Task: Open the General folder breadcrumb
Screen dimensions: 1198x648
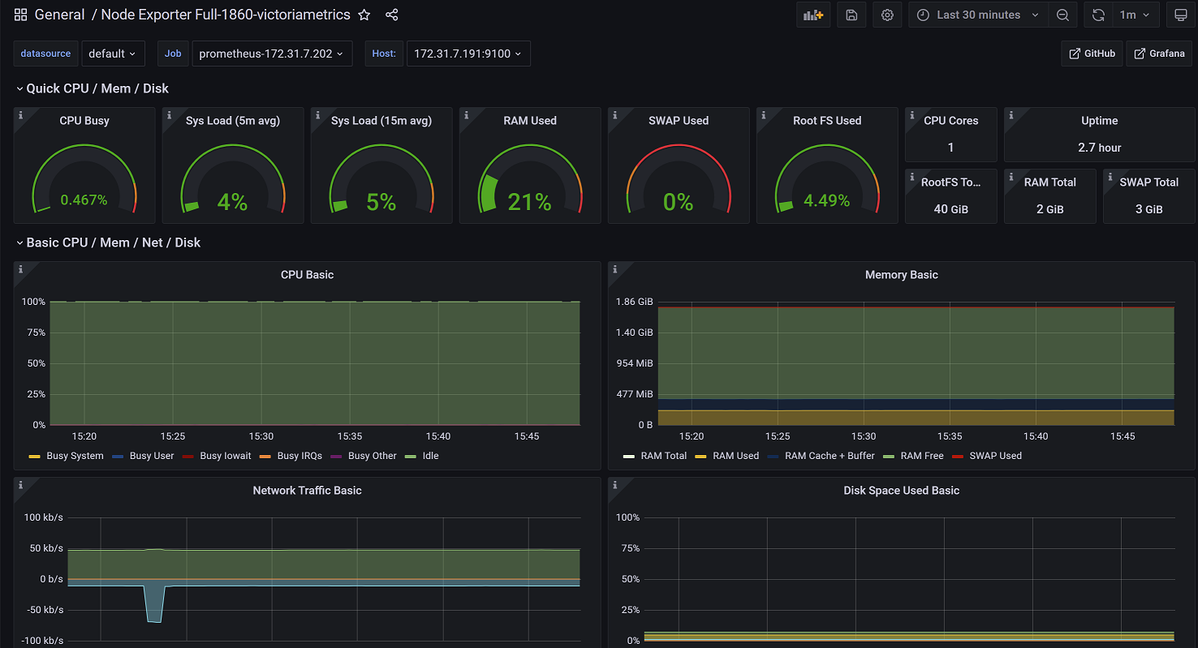Action: coord(59,15)
